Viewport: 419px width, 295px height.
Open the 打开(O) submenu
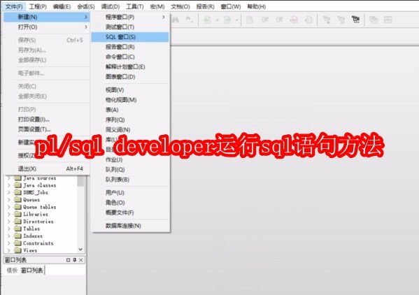click(46, 27)
